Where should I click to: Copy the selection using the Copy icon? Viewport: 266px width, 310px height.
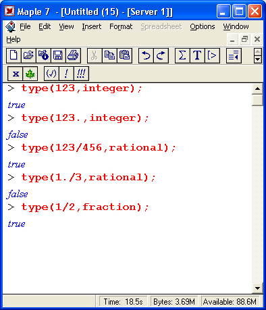pyautogui.click(x=109, y=55)
